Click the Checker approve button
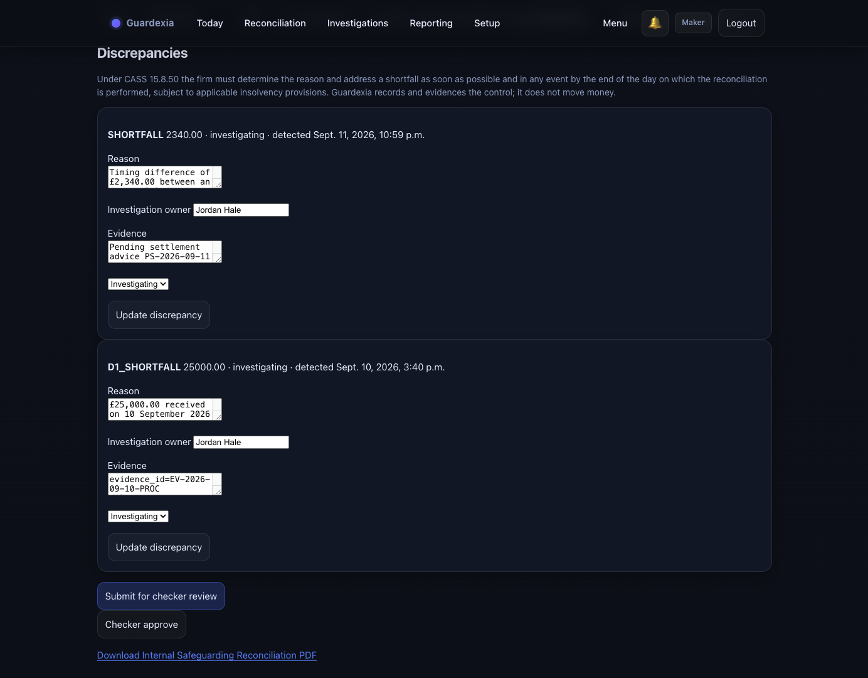 pos(142,625)
